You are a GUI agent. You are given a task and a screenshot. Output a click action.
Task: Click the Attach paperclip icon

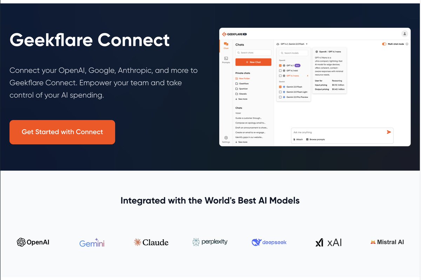coord(295,139)
